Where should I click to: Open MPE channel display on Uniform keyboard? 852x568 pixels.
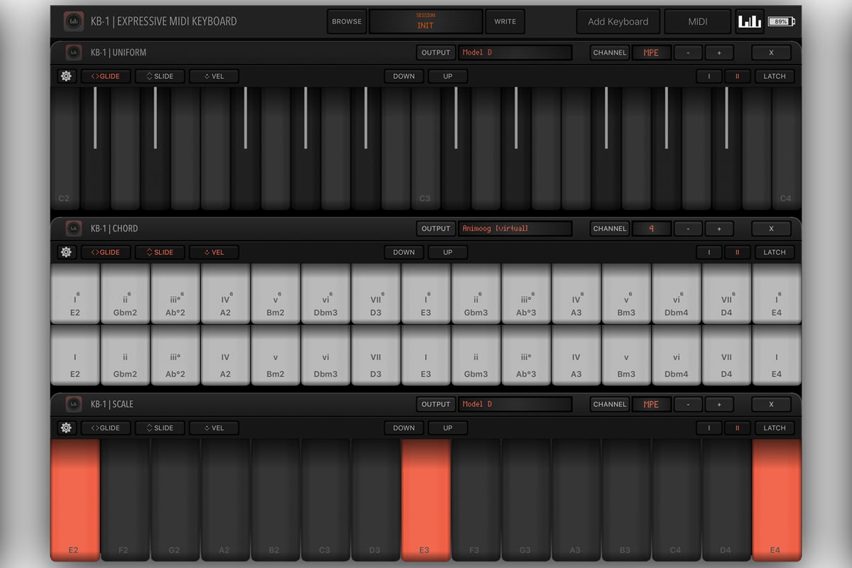pyautogui.click(x=651, y=53)
